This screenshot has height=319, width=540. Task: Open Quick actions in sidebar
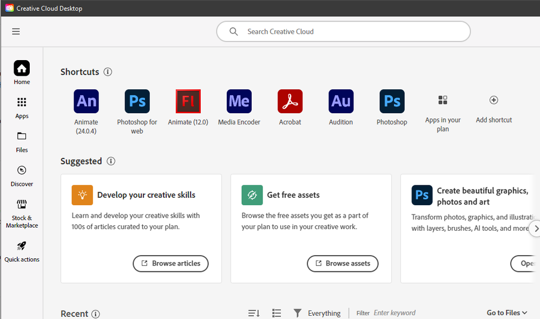[x=22, y=252]
